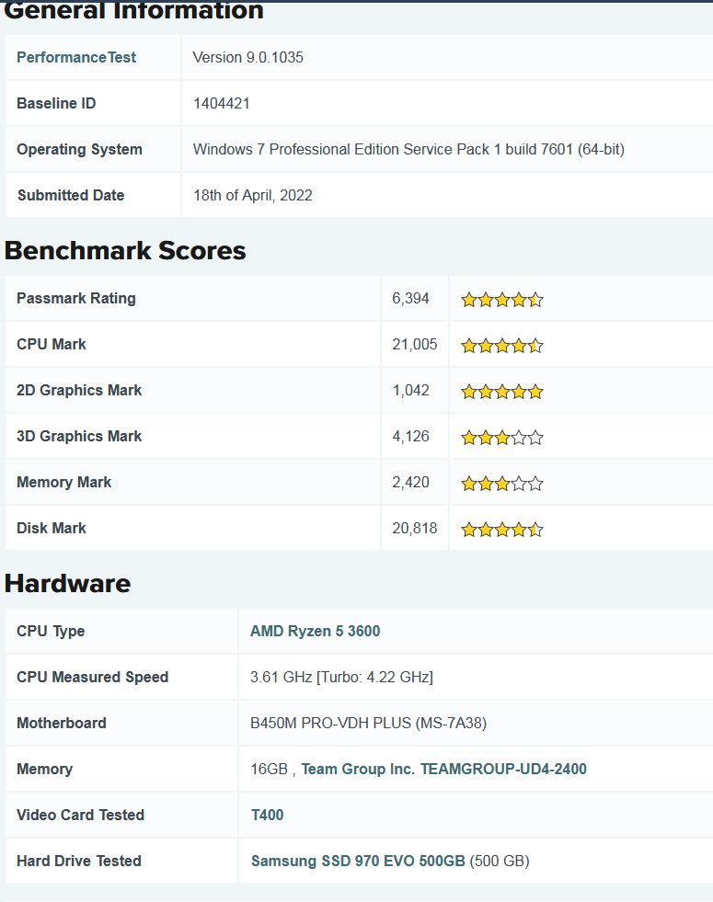Click the Motherboard label
This screenshot has height=902, width=713.
(62, 723)
